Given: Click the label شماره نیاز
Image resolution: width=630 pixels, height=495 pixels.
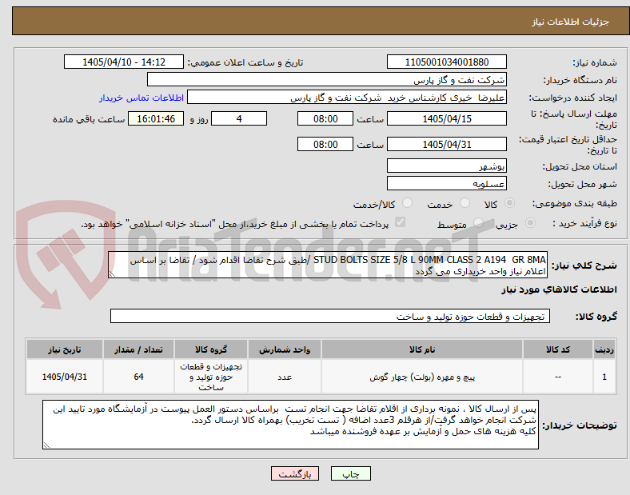Looking at the screenshot, I should pos(595,62).
